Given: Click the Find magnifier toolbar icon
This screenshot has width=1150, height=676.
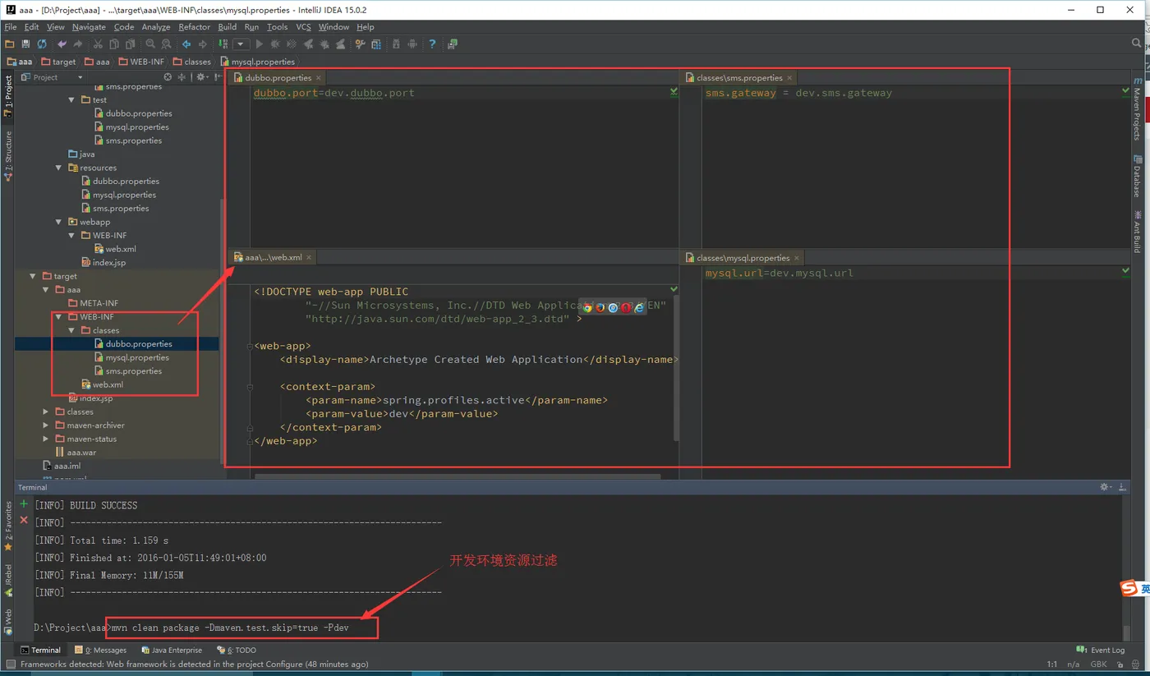Looking at the screenshot, I should tap(150, 44).
